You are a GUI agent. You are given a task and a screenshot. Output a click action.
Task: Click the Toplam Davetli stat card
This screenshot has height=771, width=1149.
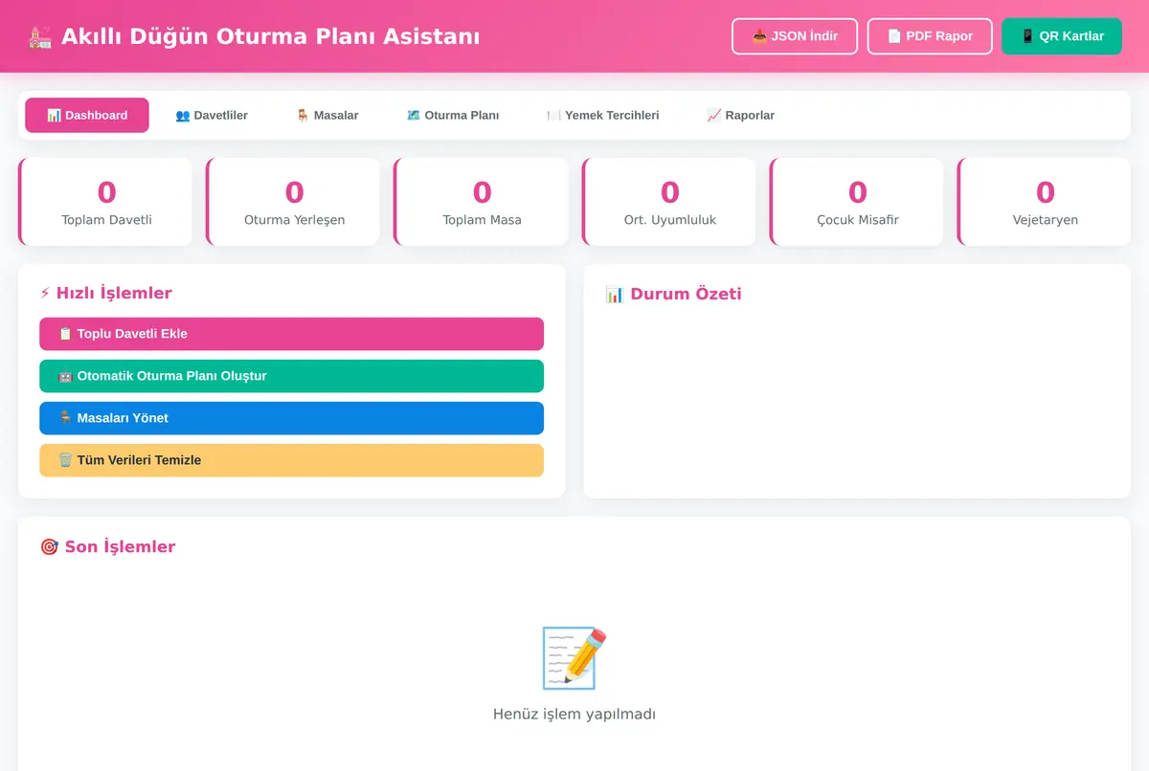click(105, 202)
